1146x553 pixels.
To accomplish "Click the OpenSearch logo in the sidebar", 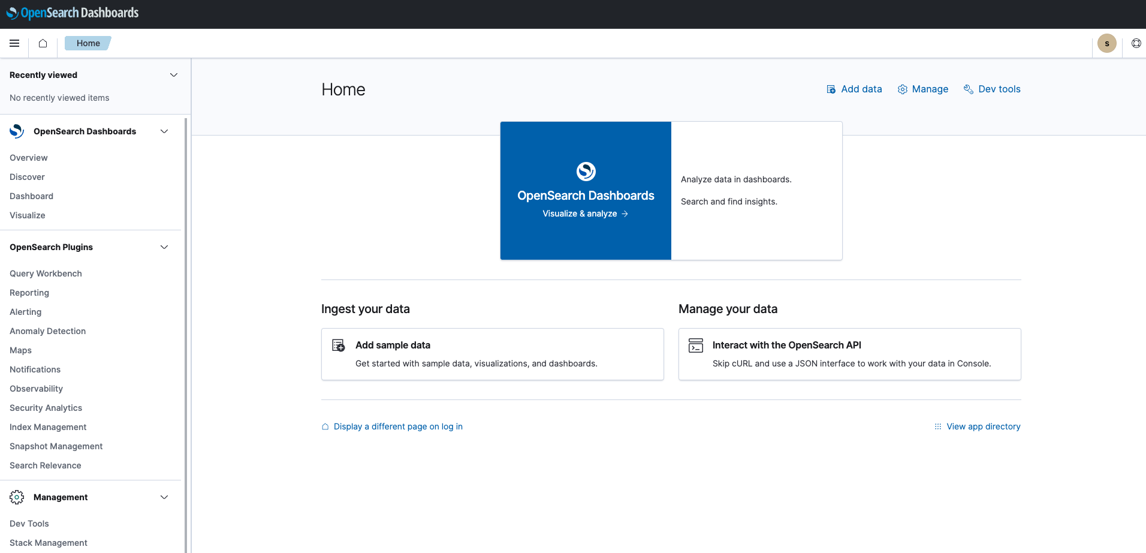I will coord(17,131).
